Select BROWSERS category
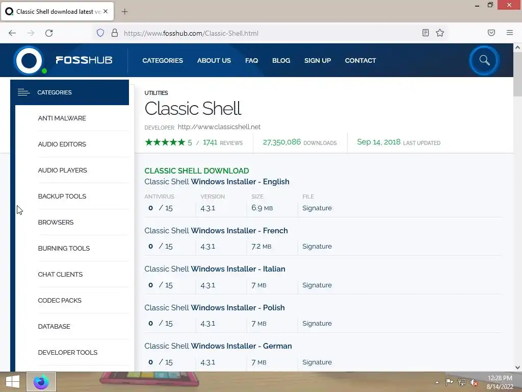This screenshot has height=392, width=522. click(56, 223)
